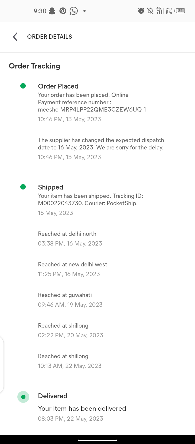Tap the muted bell status icon
Image resolution: width=195 pixels, height=444 pixels.
coord(150,11)
